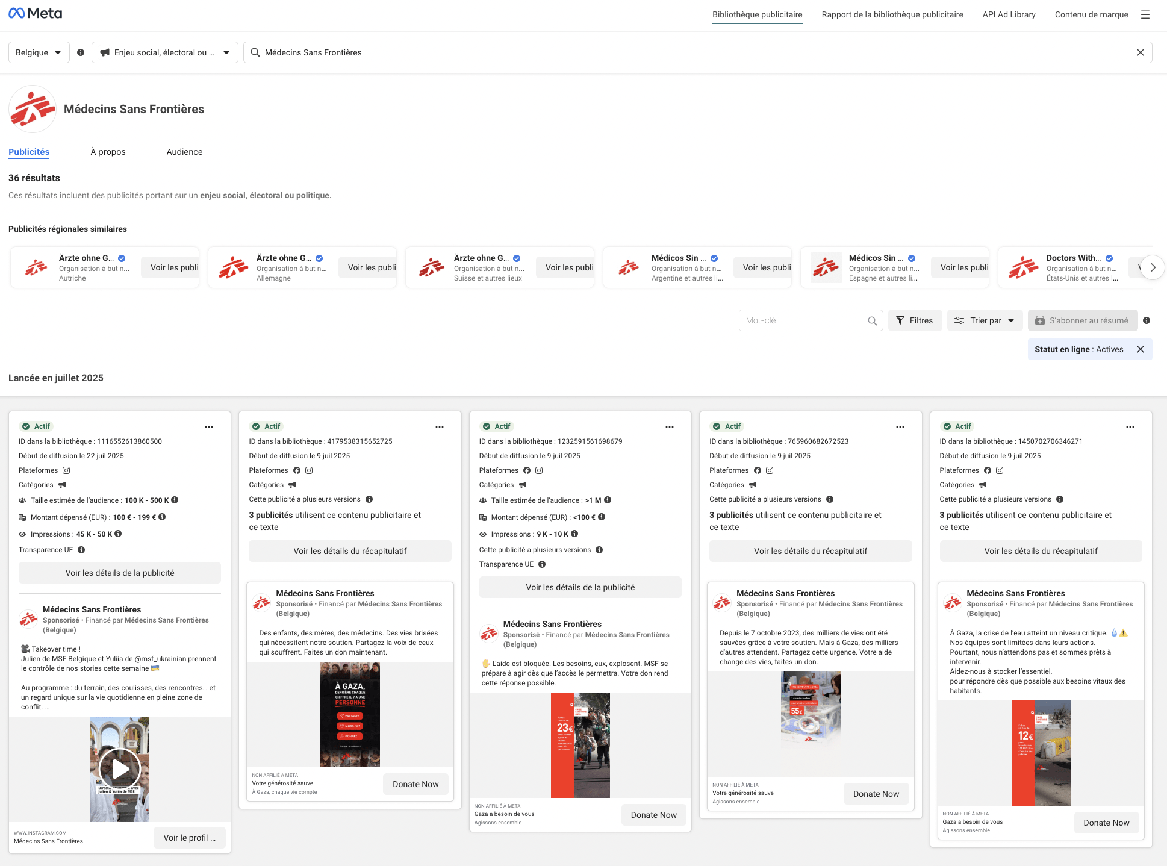The image size is (1167, 866).
Task: Open the À GAZA dark ad thumbnail
Action: click(x=350, y=715)
